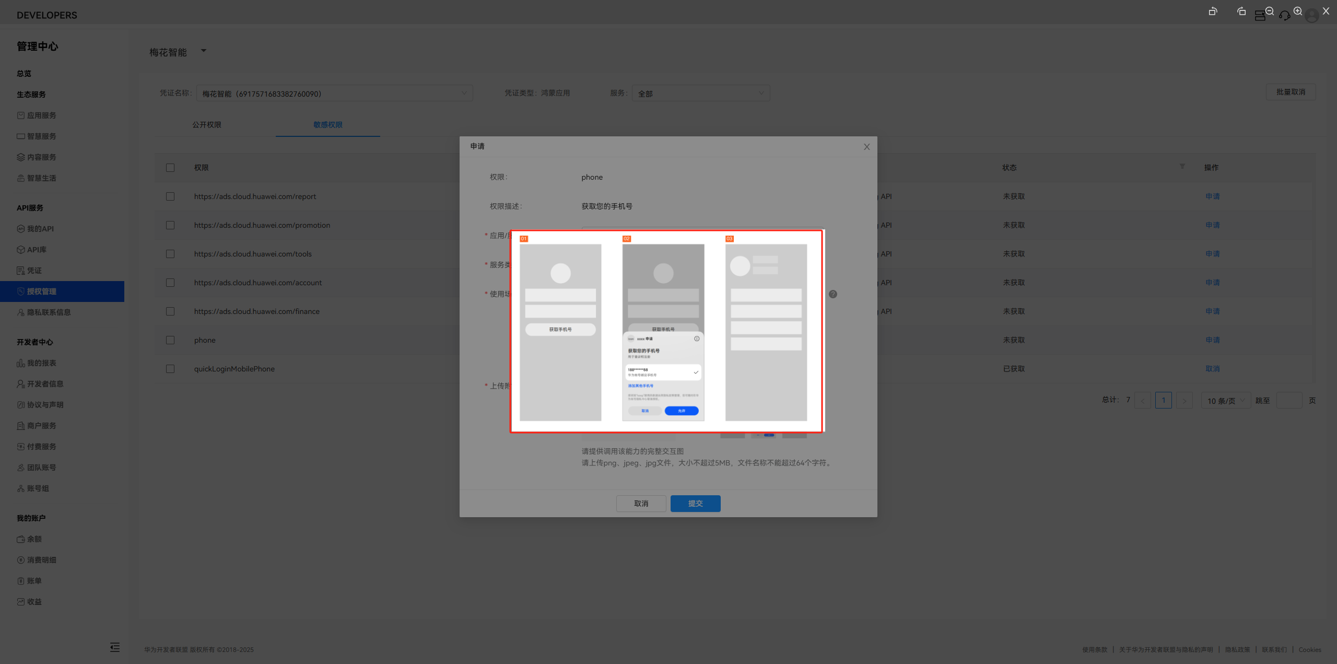
Task: Click 取消 link for quickLoginMobilePhone row
Action: click(x=1213, y=369)
